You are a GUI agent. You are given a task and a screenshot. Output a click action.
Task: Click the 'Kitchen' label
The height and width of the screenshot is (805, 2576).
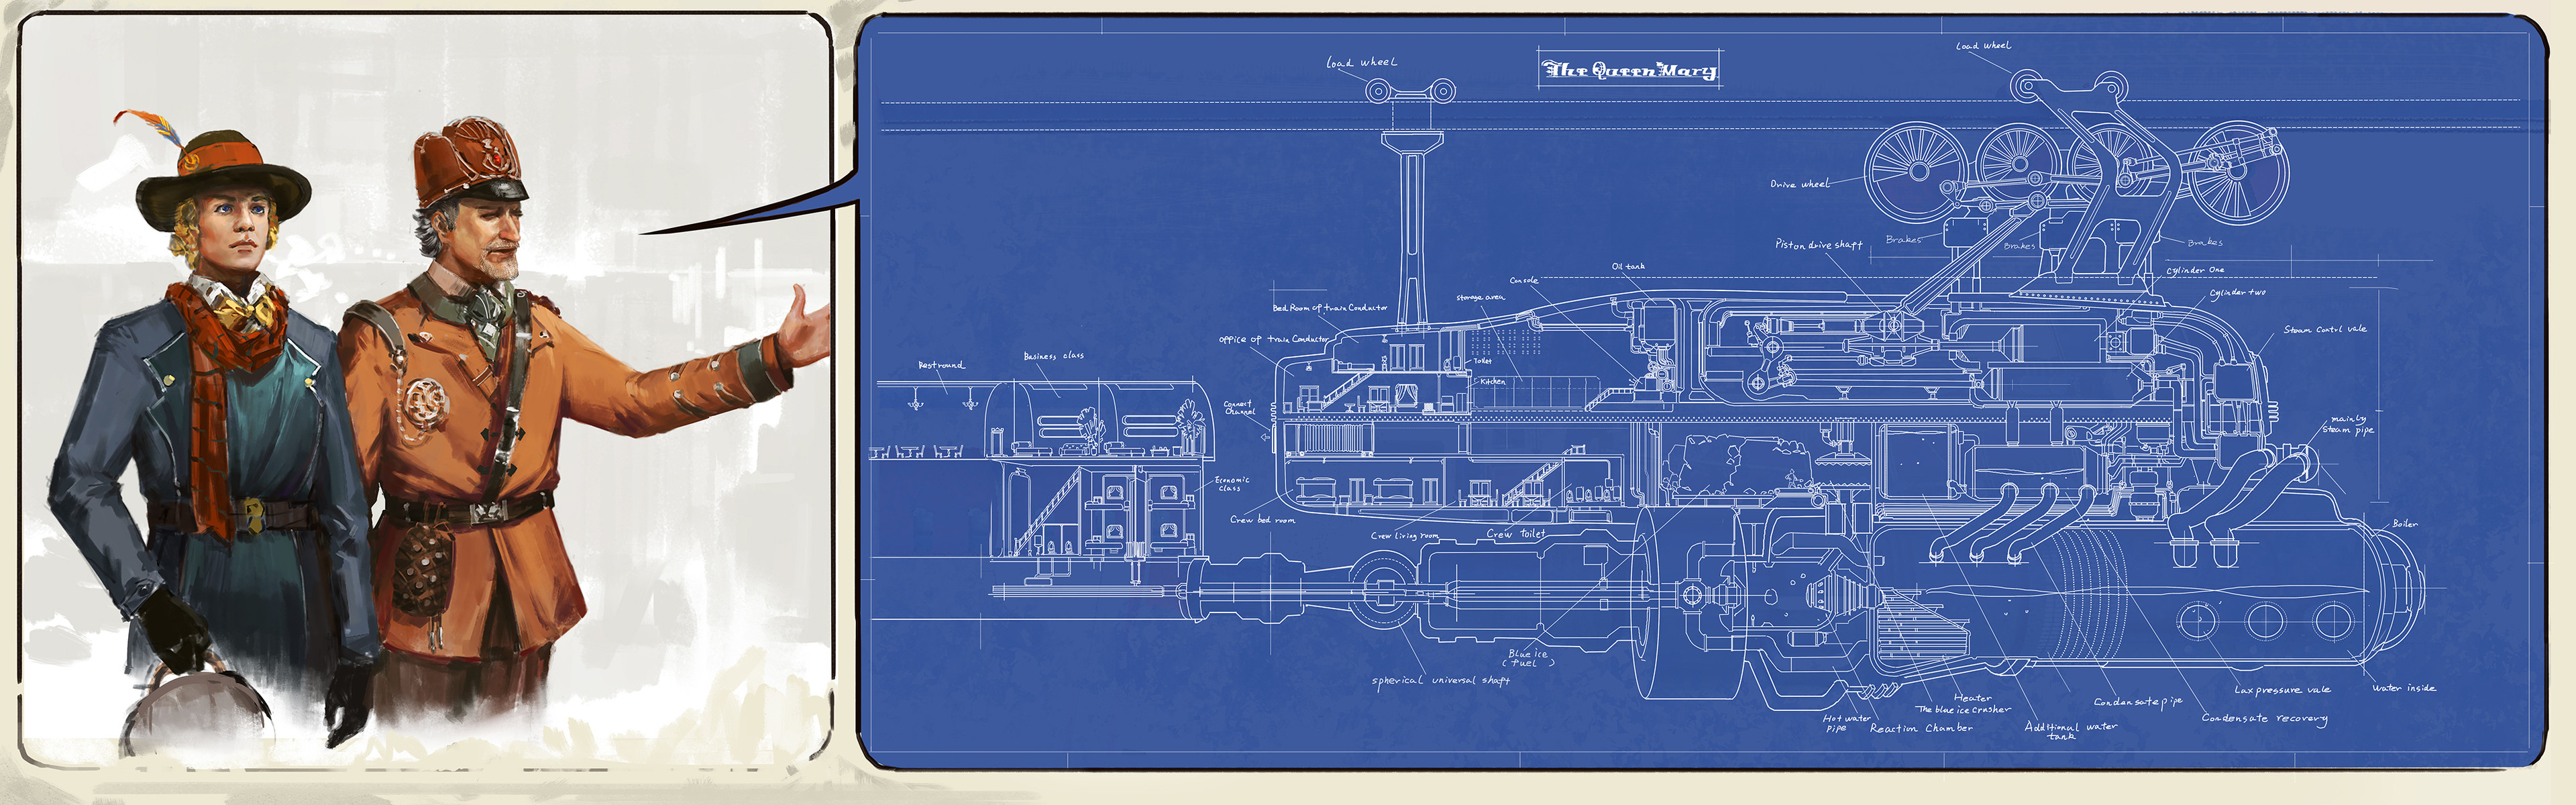pos(1492,381)
